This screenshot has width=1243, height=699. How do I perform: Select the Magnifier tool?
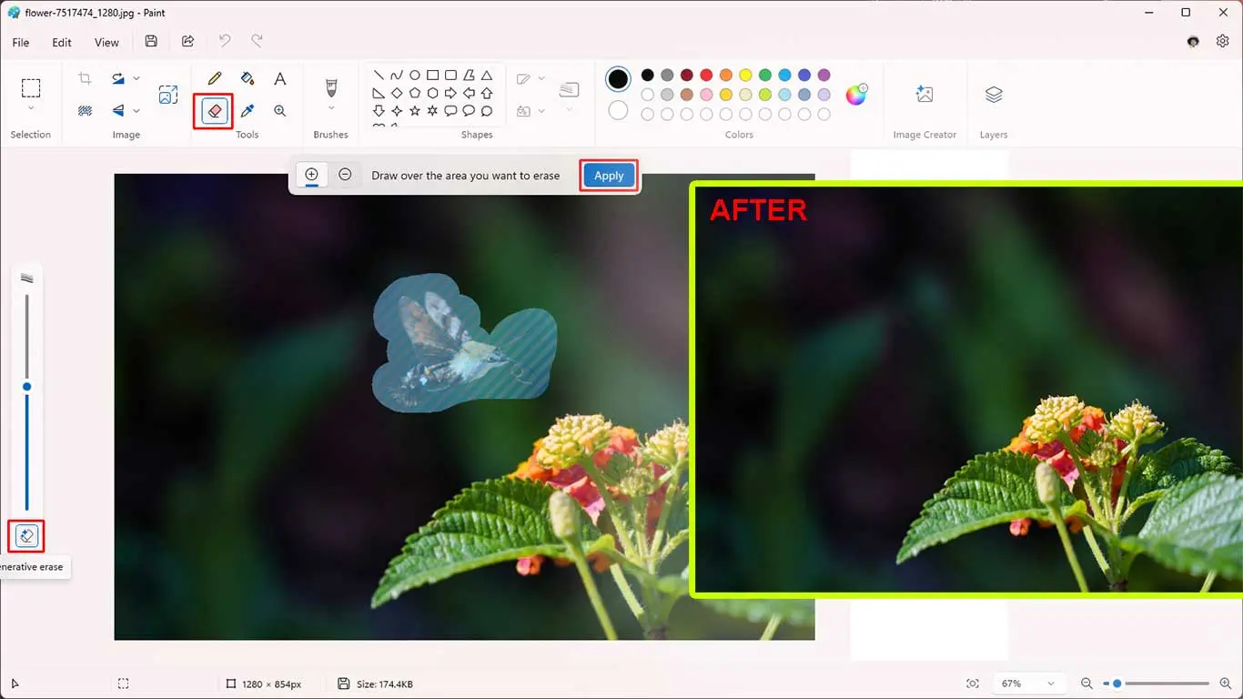[280, 111]
